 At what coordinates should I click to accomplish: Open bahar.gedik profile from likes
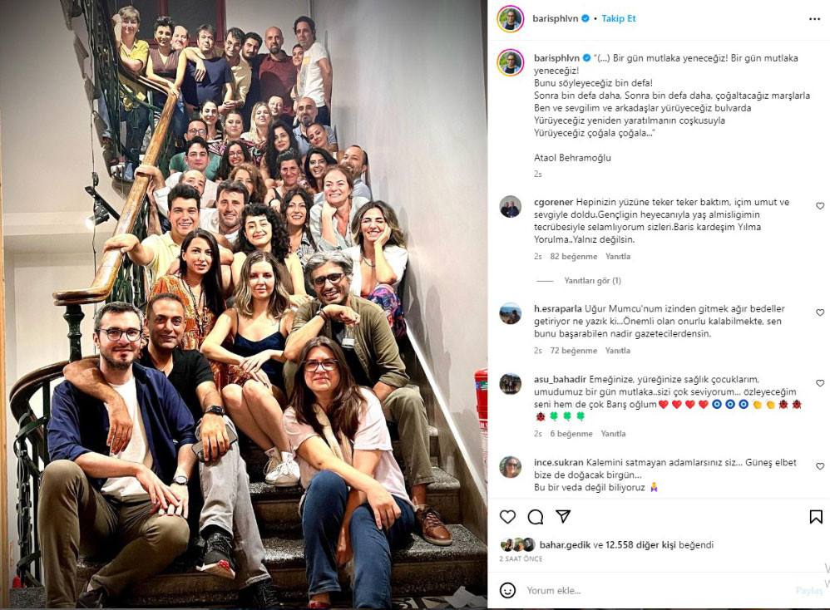click(x=565, y=544)
